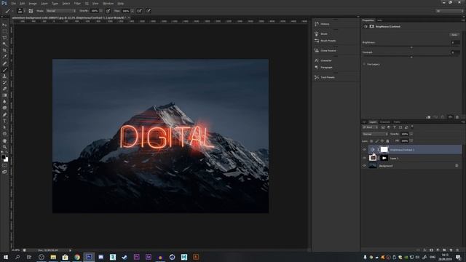Image resolution: width=466 pixels, height=262 pixels.
Task: Select the Crop tool
Action: click(x=4, y=50)
